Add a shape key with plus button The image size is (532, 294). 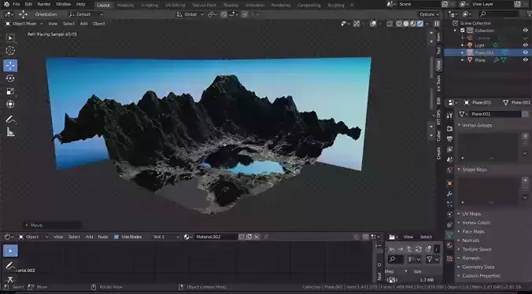tap(525, 180)
